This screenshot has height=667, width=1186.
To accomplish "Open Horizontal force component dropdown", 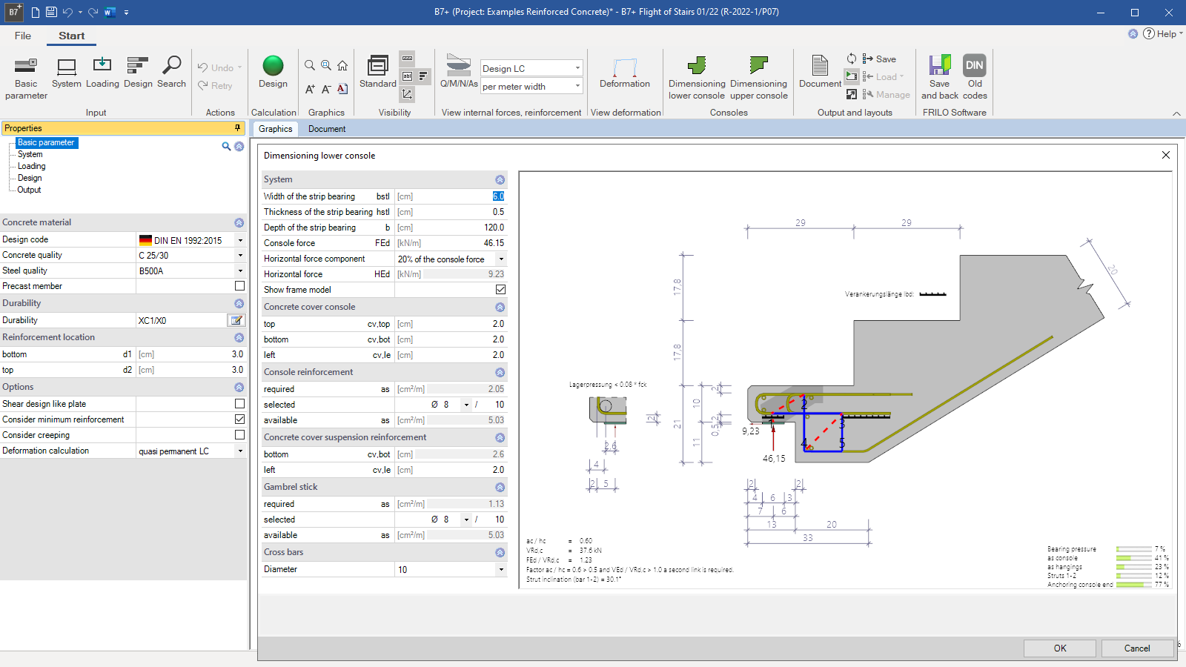I will [x=501, y=259].
